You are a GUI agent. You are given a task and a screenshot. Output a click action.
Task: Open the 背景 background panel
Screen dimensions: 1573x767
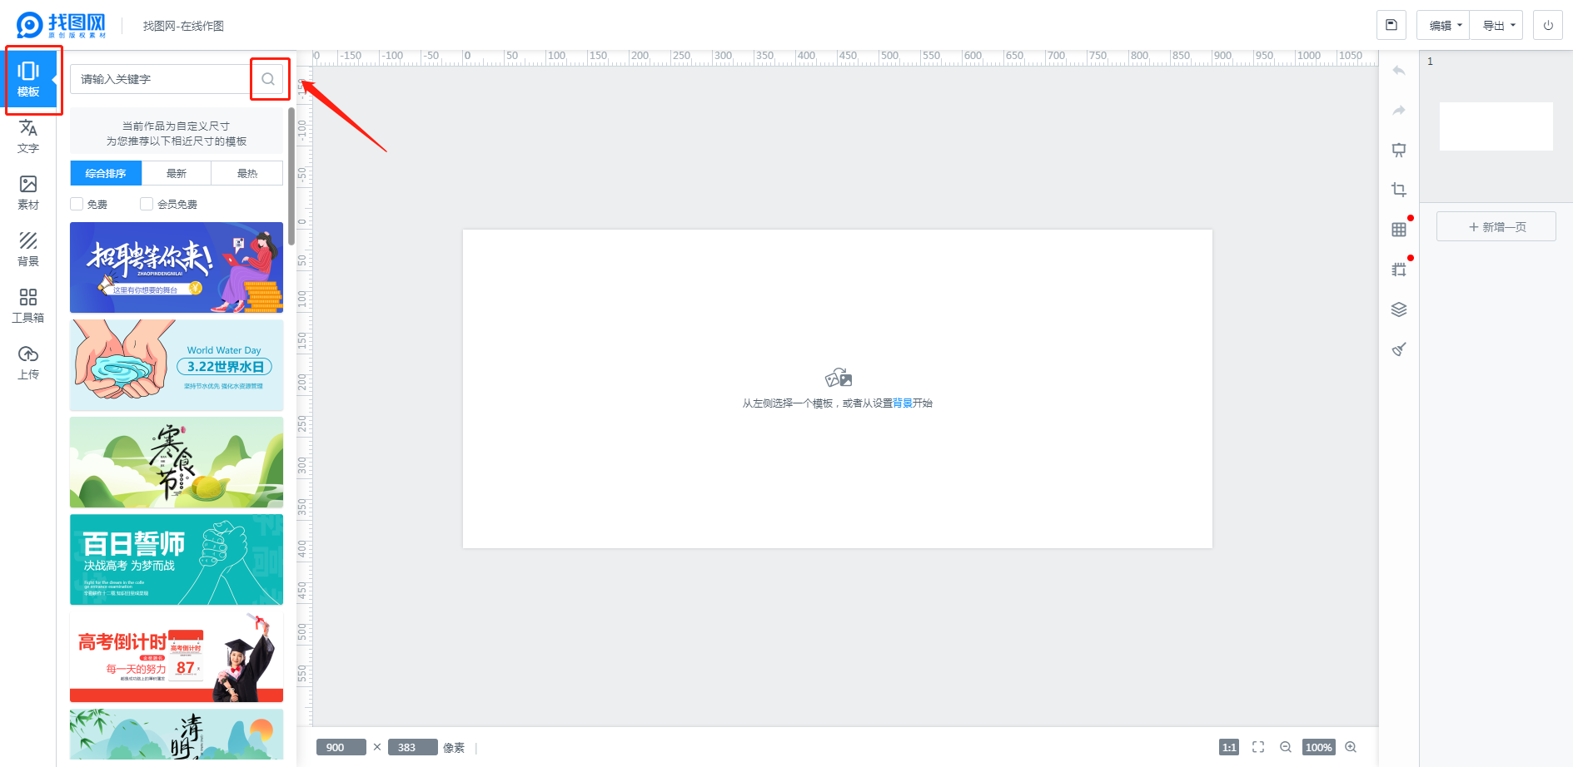(x=28, y=250)
